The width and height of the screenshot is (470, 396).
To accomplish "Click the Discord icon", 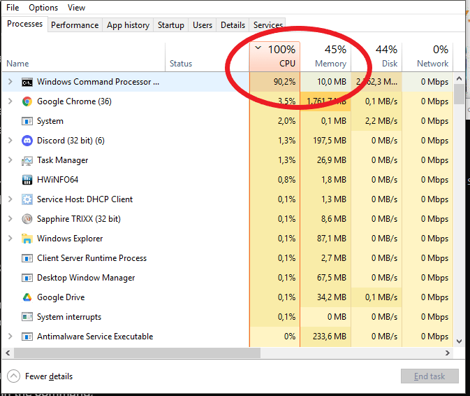I will 27,141.
